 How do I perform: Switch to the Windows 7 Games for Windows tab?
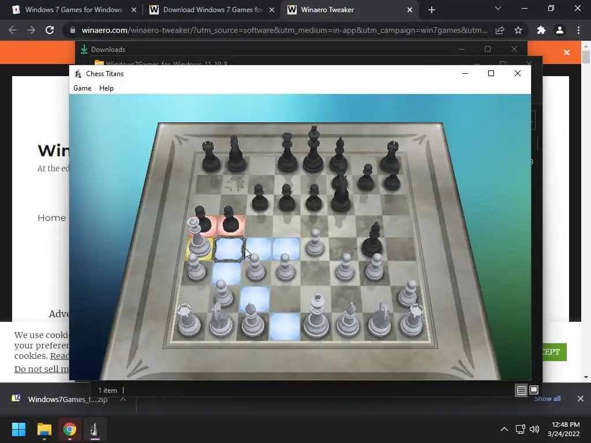pos(73,10)
